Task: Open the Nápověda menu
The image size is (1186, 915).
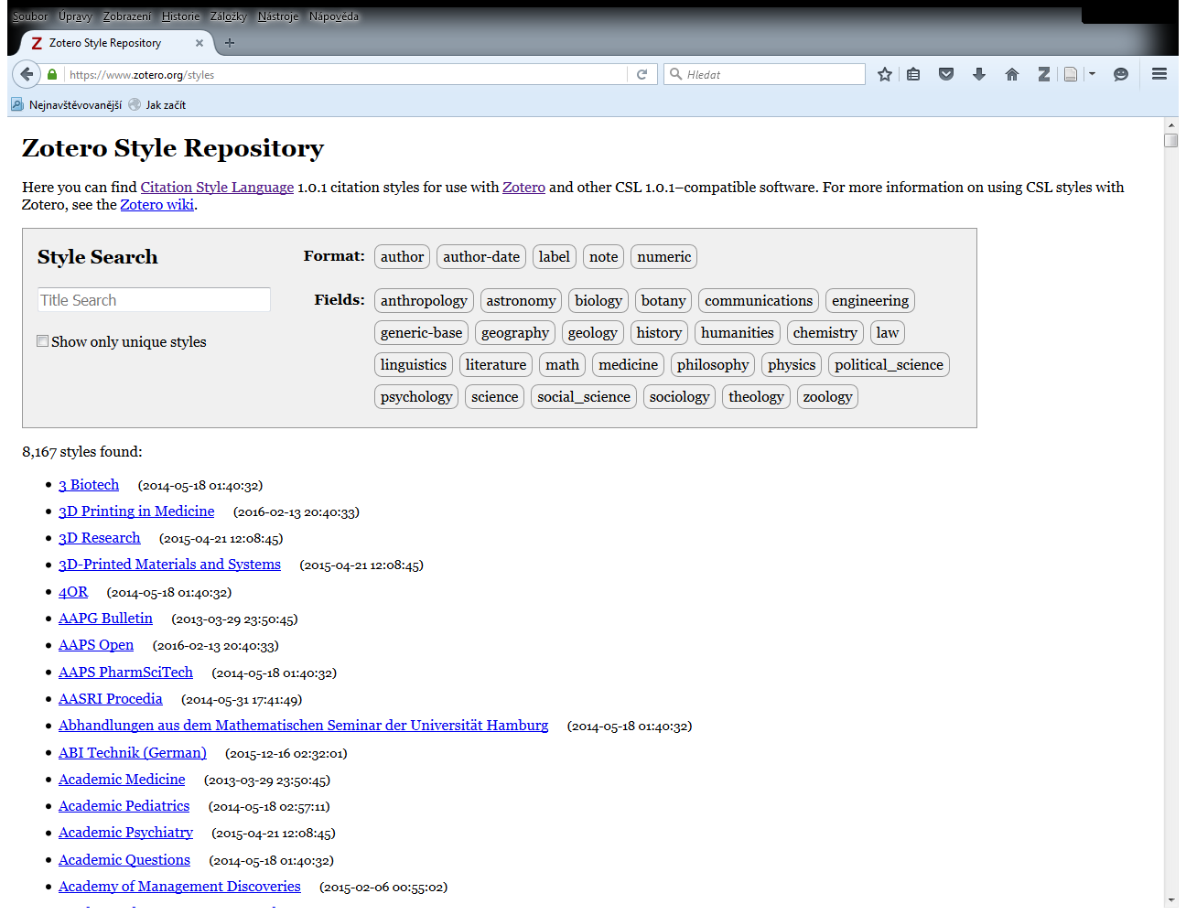Action: click(334, 16)
